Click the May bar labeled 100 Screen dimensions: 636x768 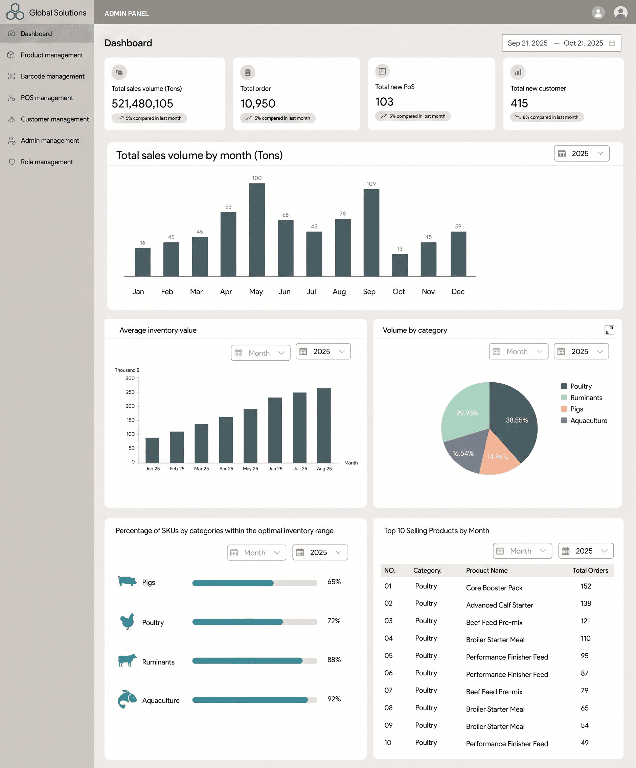257,230
